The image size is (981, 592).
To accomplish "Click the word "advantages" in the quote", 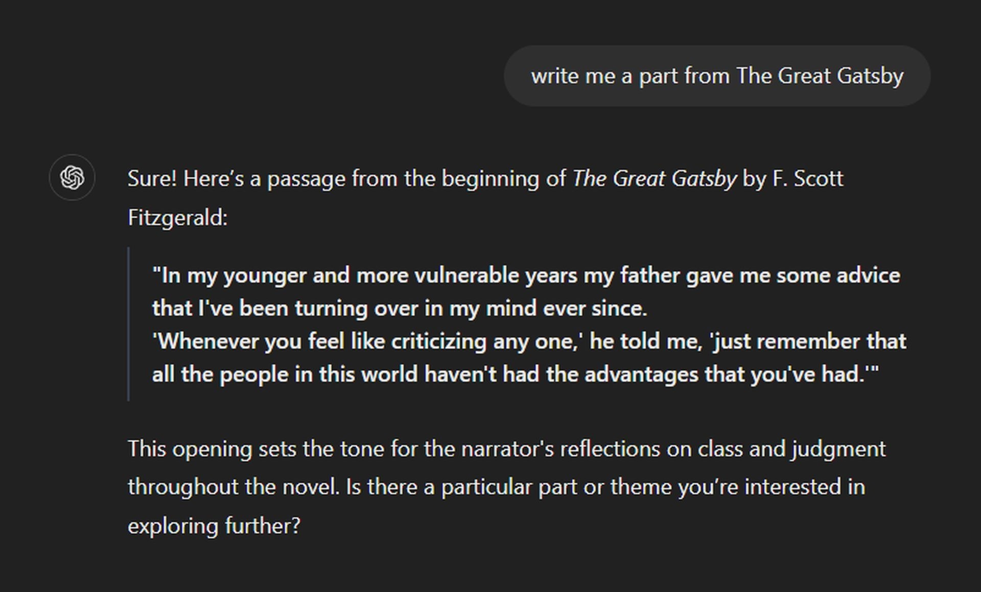I will point(641,374).
